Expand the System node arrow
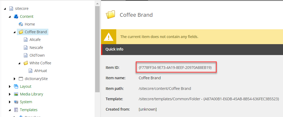 tap(10, 102)
